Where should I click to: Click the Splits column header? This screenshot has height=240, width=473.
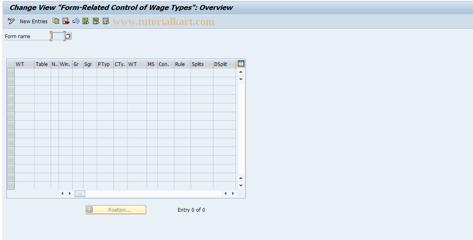[x=202, y=64]
